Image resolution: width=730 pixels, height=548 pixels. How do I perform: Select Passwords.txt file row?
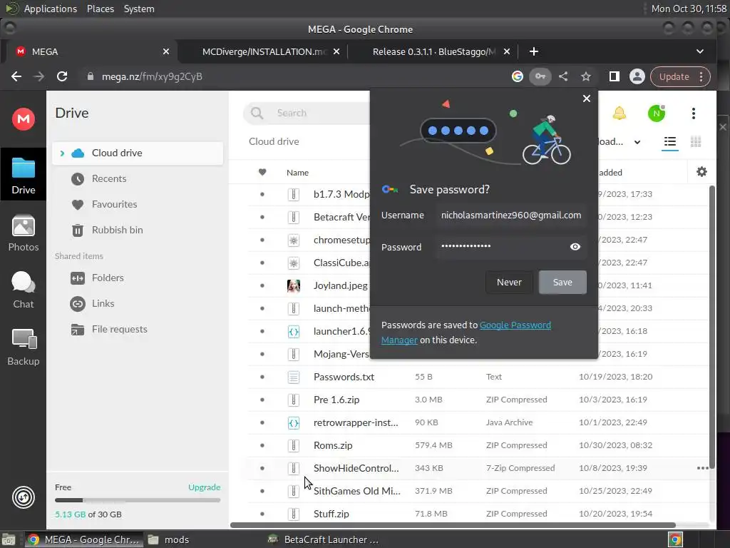[477, 377]
